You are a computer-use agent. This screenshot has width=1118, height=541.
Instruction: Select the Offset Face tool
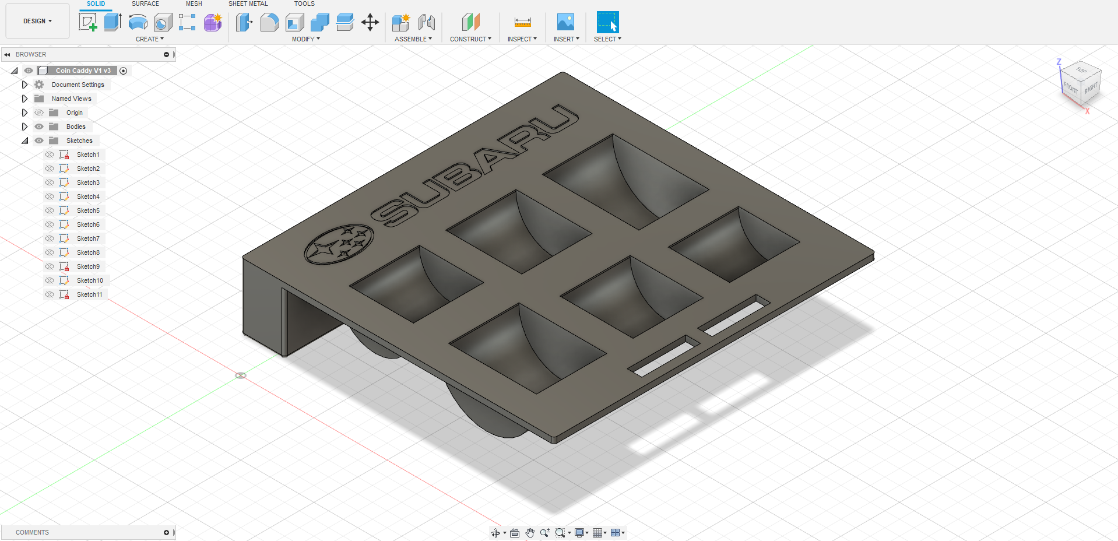coord(345,22)
